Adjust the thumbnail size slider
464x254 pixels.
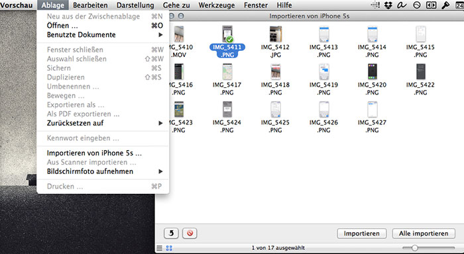[414, 248]
